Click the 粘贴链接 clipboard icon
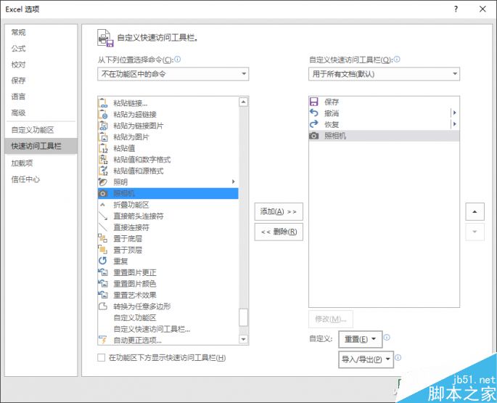 pyautogui.click(x=103, y=103)
